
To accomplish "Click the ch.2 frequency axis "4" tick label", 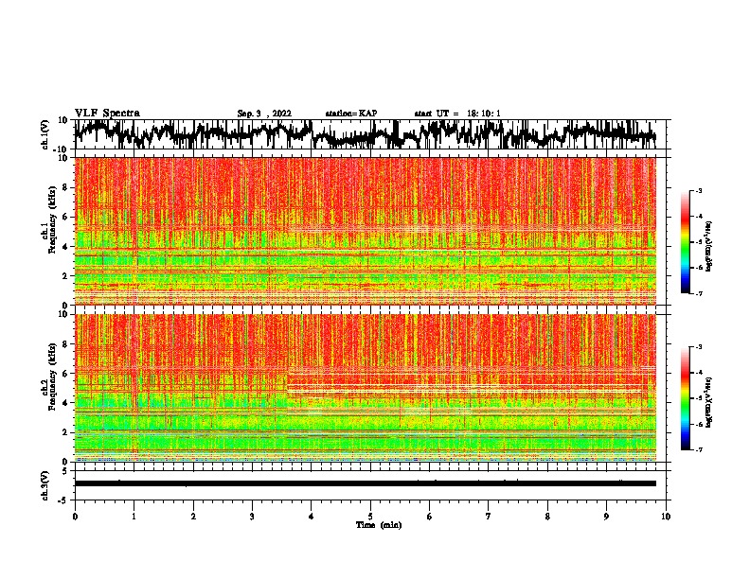I will (66, 403).
